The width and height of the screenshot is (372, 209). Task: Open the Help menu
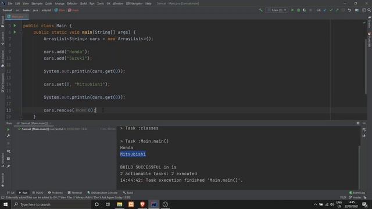[148, 3]
